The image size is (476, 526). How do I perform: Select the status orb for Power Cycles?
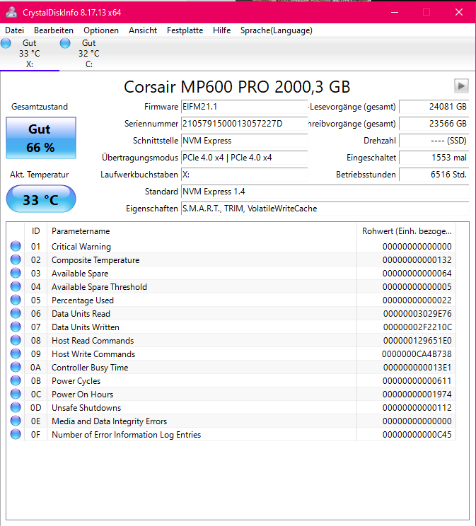(16, 380)
